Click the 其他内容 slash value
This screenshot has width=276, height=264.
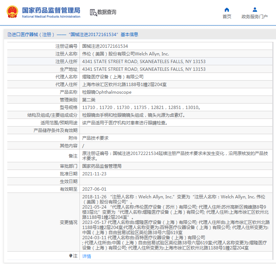83,146
